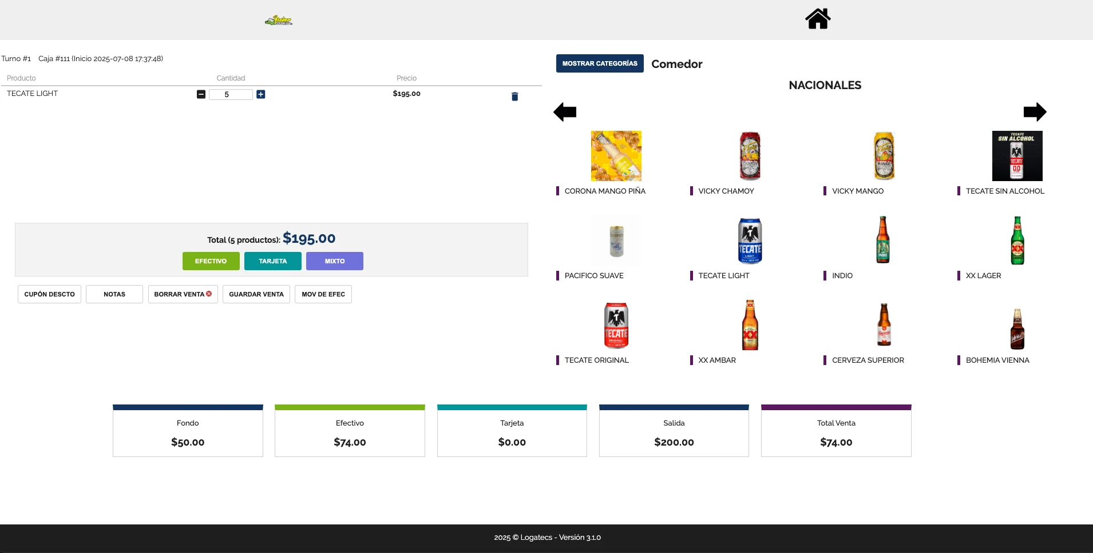
Task: Click the TECATE LIGHT quantity field
Action: click(230, 94)
